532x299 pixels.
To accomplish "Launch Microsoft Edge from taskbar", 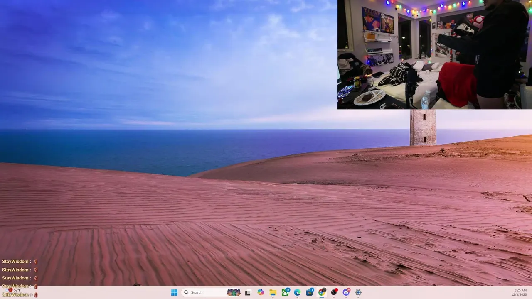I will click(x=297, y=292).
